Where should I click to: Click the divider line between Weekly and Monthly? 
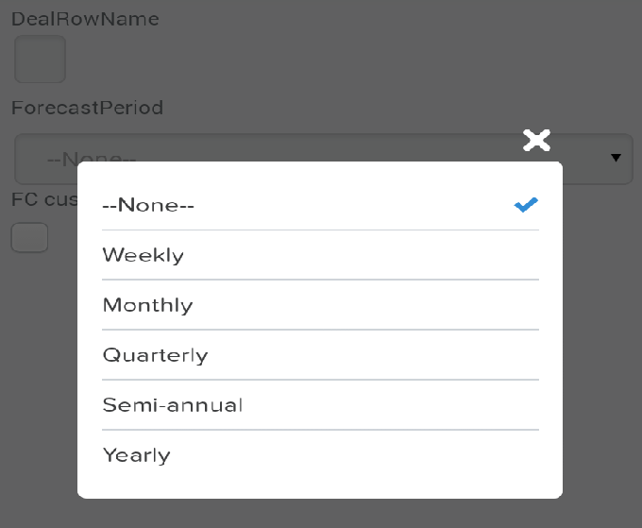[x=321, y=280]
